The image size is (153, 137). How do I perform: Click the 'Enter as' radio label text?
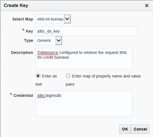coord(49,76)
